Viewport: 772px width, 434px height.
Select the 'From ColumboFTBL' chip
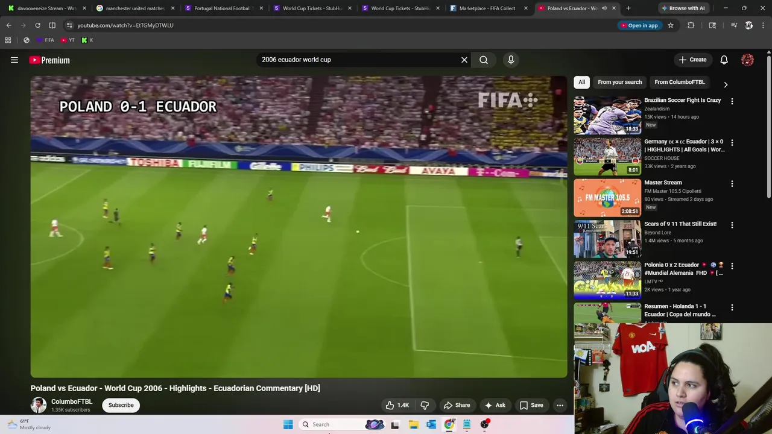(x=679, y=82)
